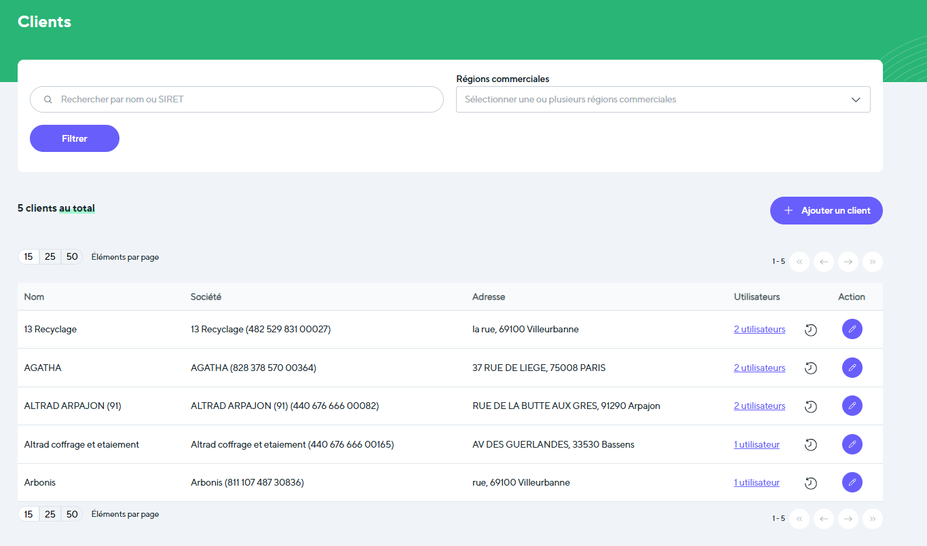Open the Arbonis history icon

click(810, 483)
